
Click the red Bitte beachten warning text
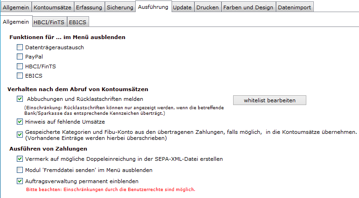click(110, 190)
